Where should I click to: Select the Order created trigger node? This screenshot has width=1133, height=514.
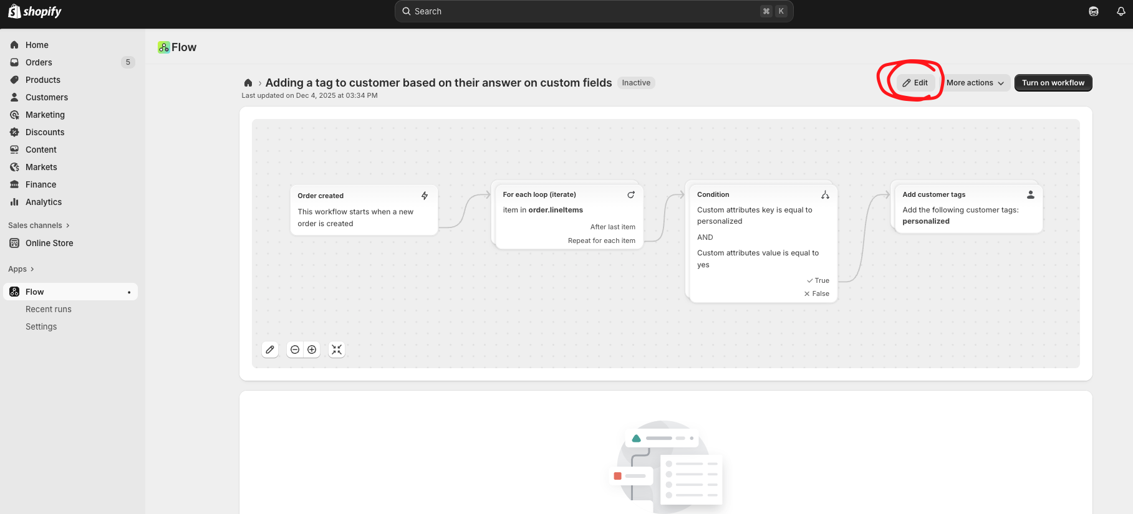tap(364, 210)
